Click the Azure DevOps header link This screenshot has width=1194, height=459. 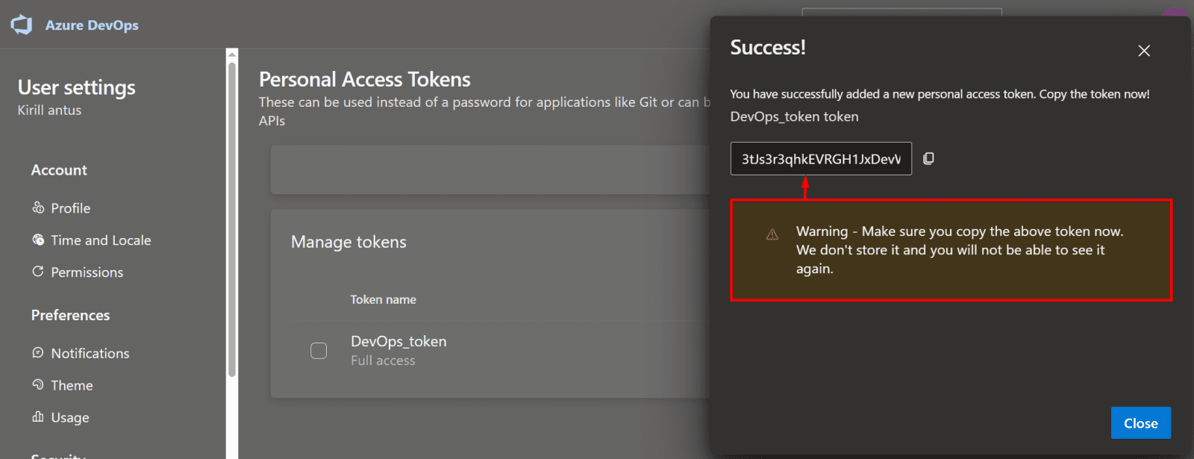tap(92, 25)
